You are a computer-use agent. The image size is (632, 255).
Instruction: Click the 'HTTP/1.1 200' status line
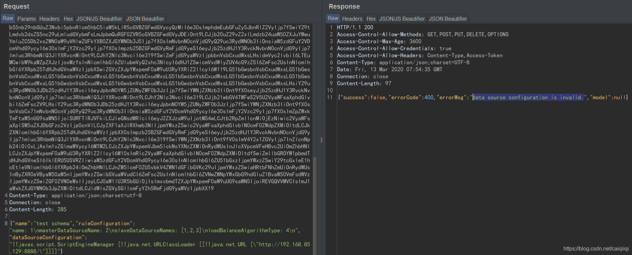point(355,27)
